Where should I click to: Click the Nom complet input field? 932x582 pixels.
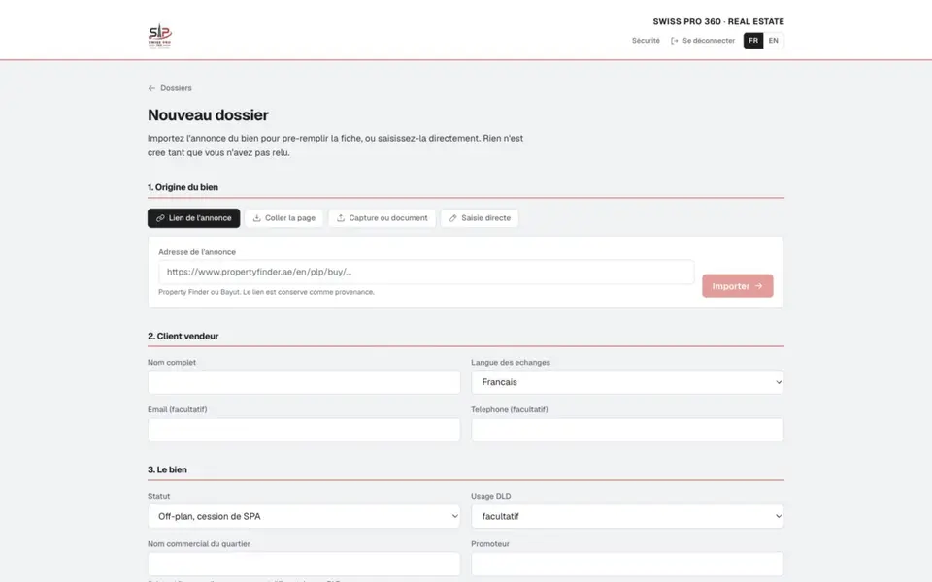point(304,382)
